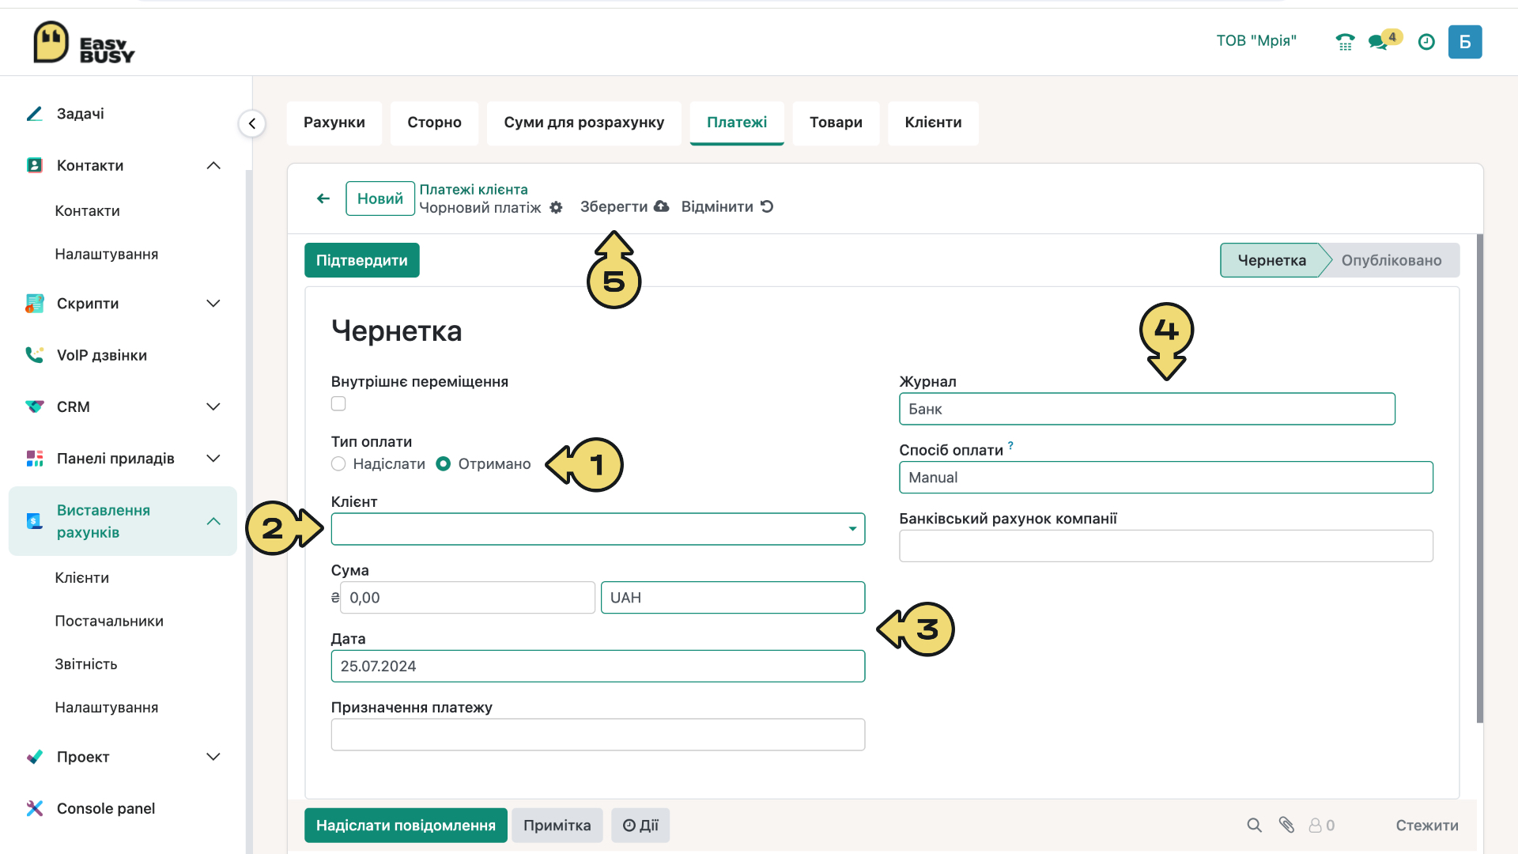Open the gear icon next to Чорновий платіж
This screenshot has width=1518, height=854.
pos(556,207)
